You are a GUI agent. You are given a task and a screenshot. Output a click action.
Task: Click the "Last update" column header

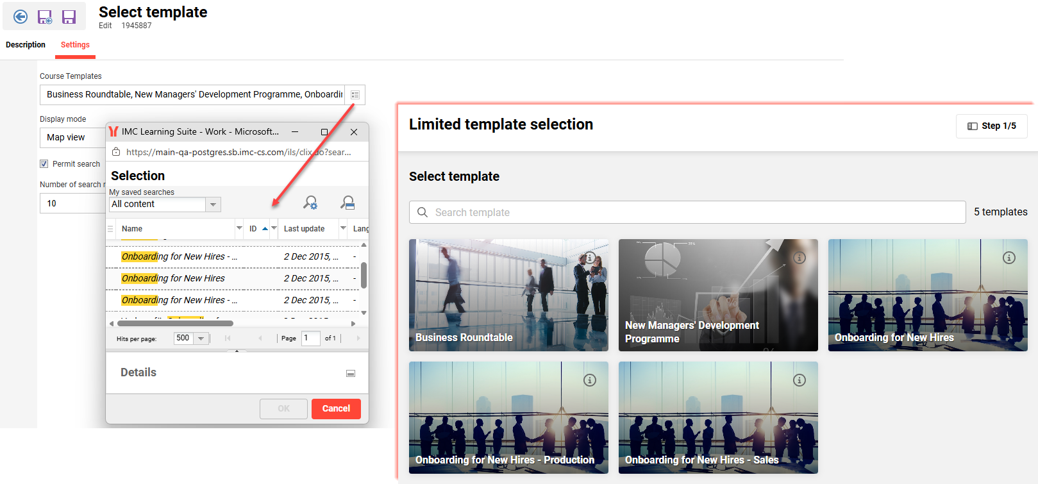(305, 229)
